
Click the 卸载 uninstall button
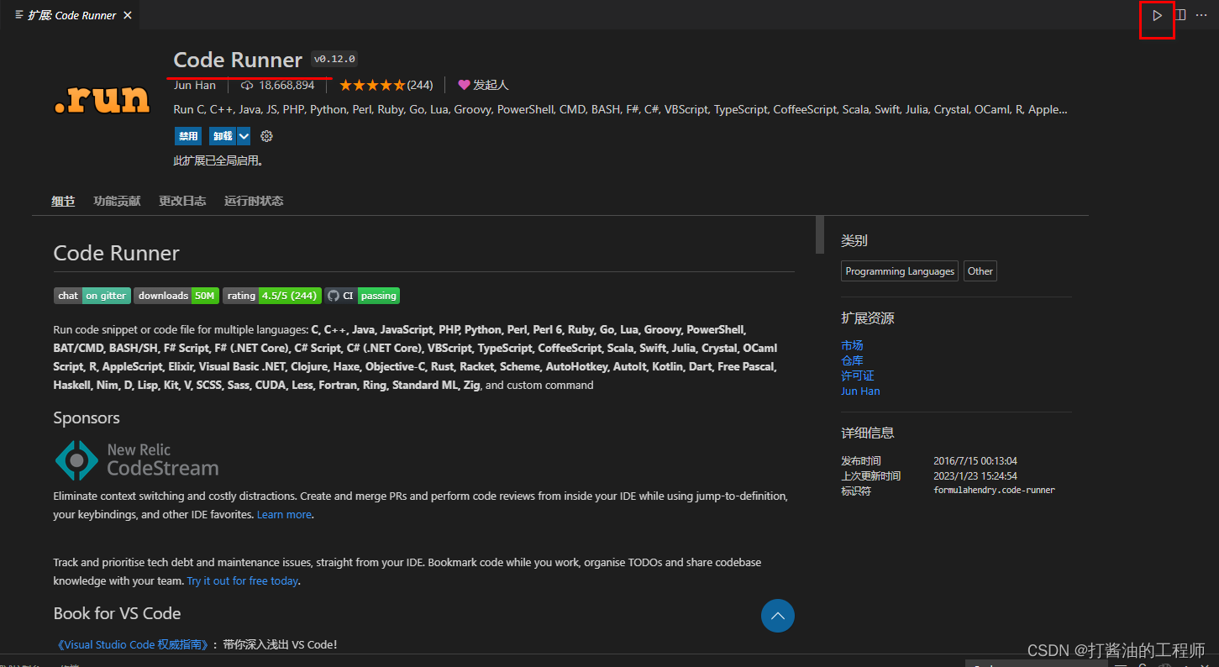pos(223,136)
